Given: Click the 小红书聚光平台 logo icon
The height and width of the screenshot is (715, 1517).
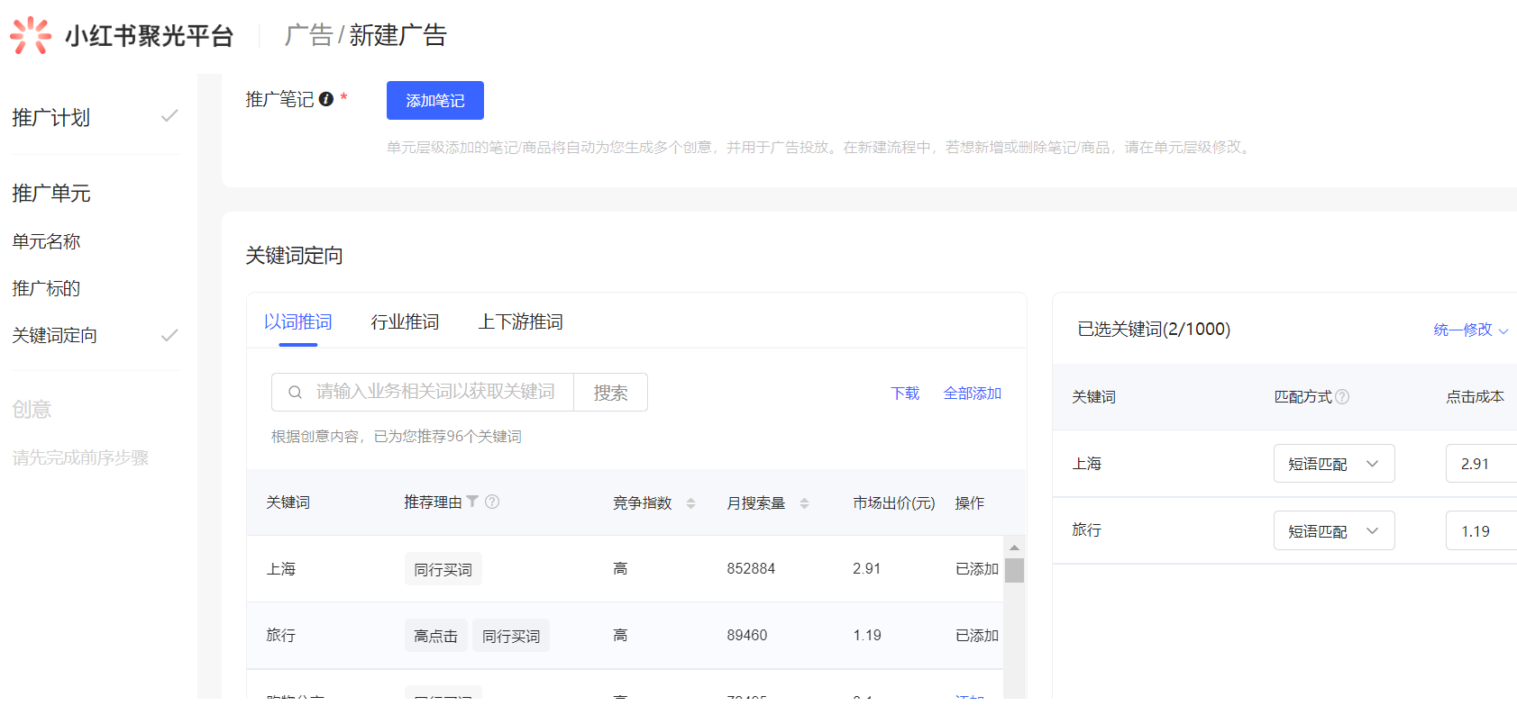Looking at the screenshot, I should 31,35.
